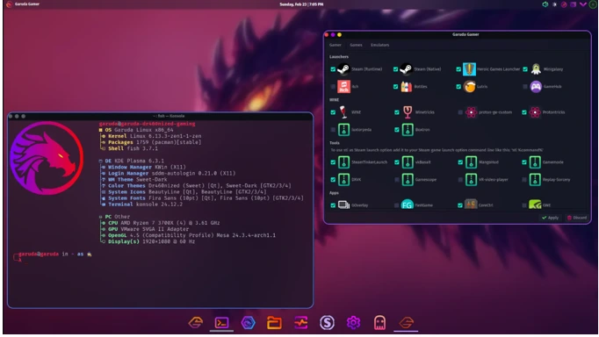Enable the GameHub checkbox
Viewport: 599px width, 337px height.
pos(525,87)
